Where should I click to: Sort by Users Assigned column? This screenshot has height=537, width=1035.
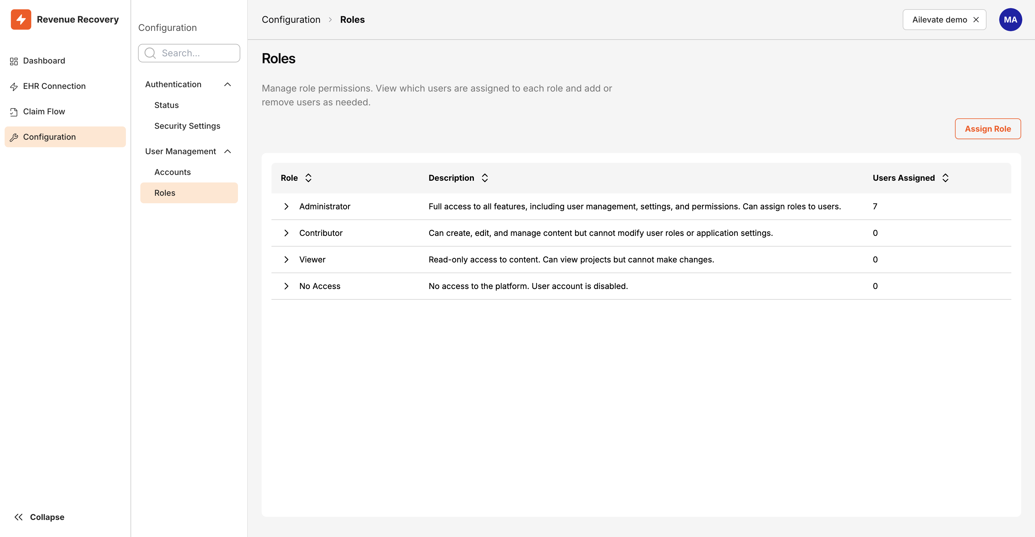(945, 178)
